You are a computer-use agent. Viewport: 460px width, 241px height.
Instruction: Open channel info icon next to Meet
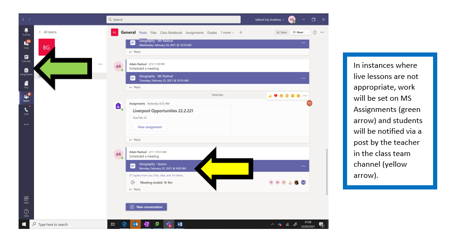point(315,33)
